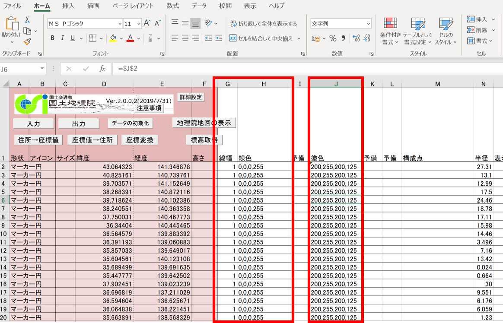Open the font group dialog launcher
Screen dimensions: 503x323
coord(162,54)
